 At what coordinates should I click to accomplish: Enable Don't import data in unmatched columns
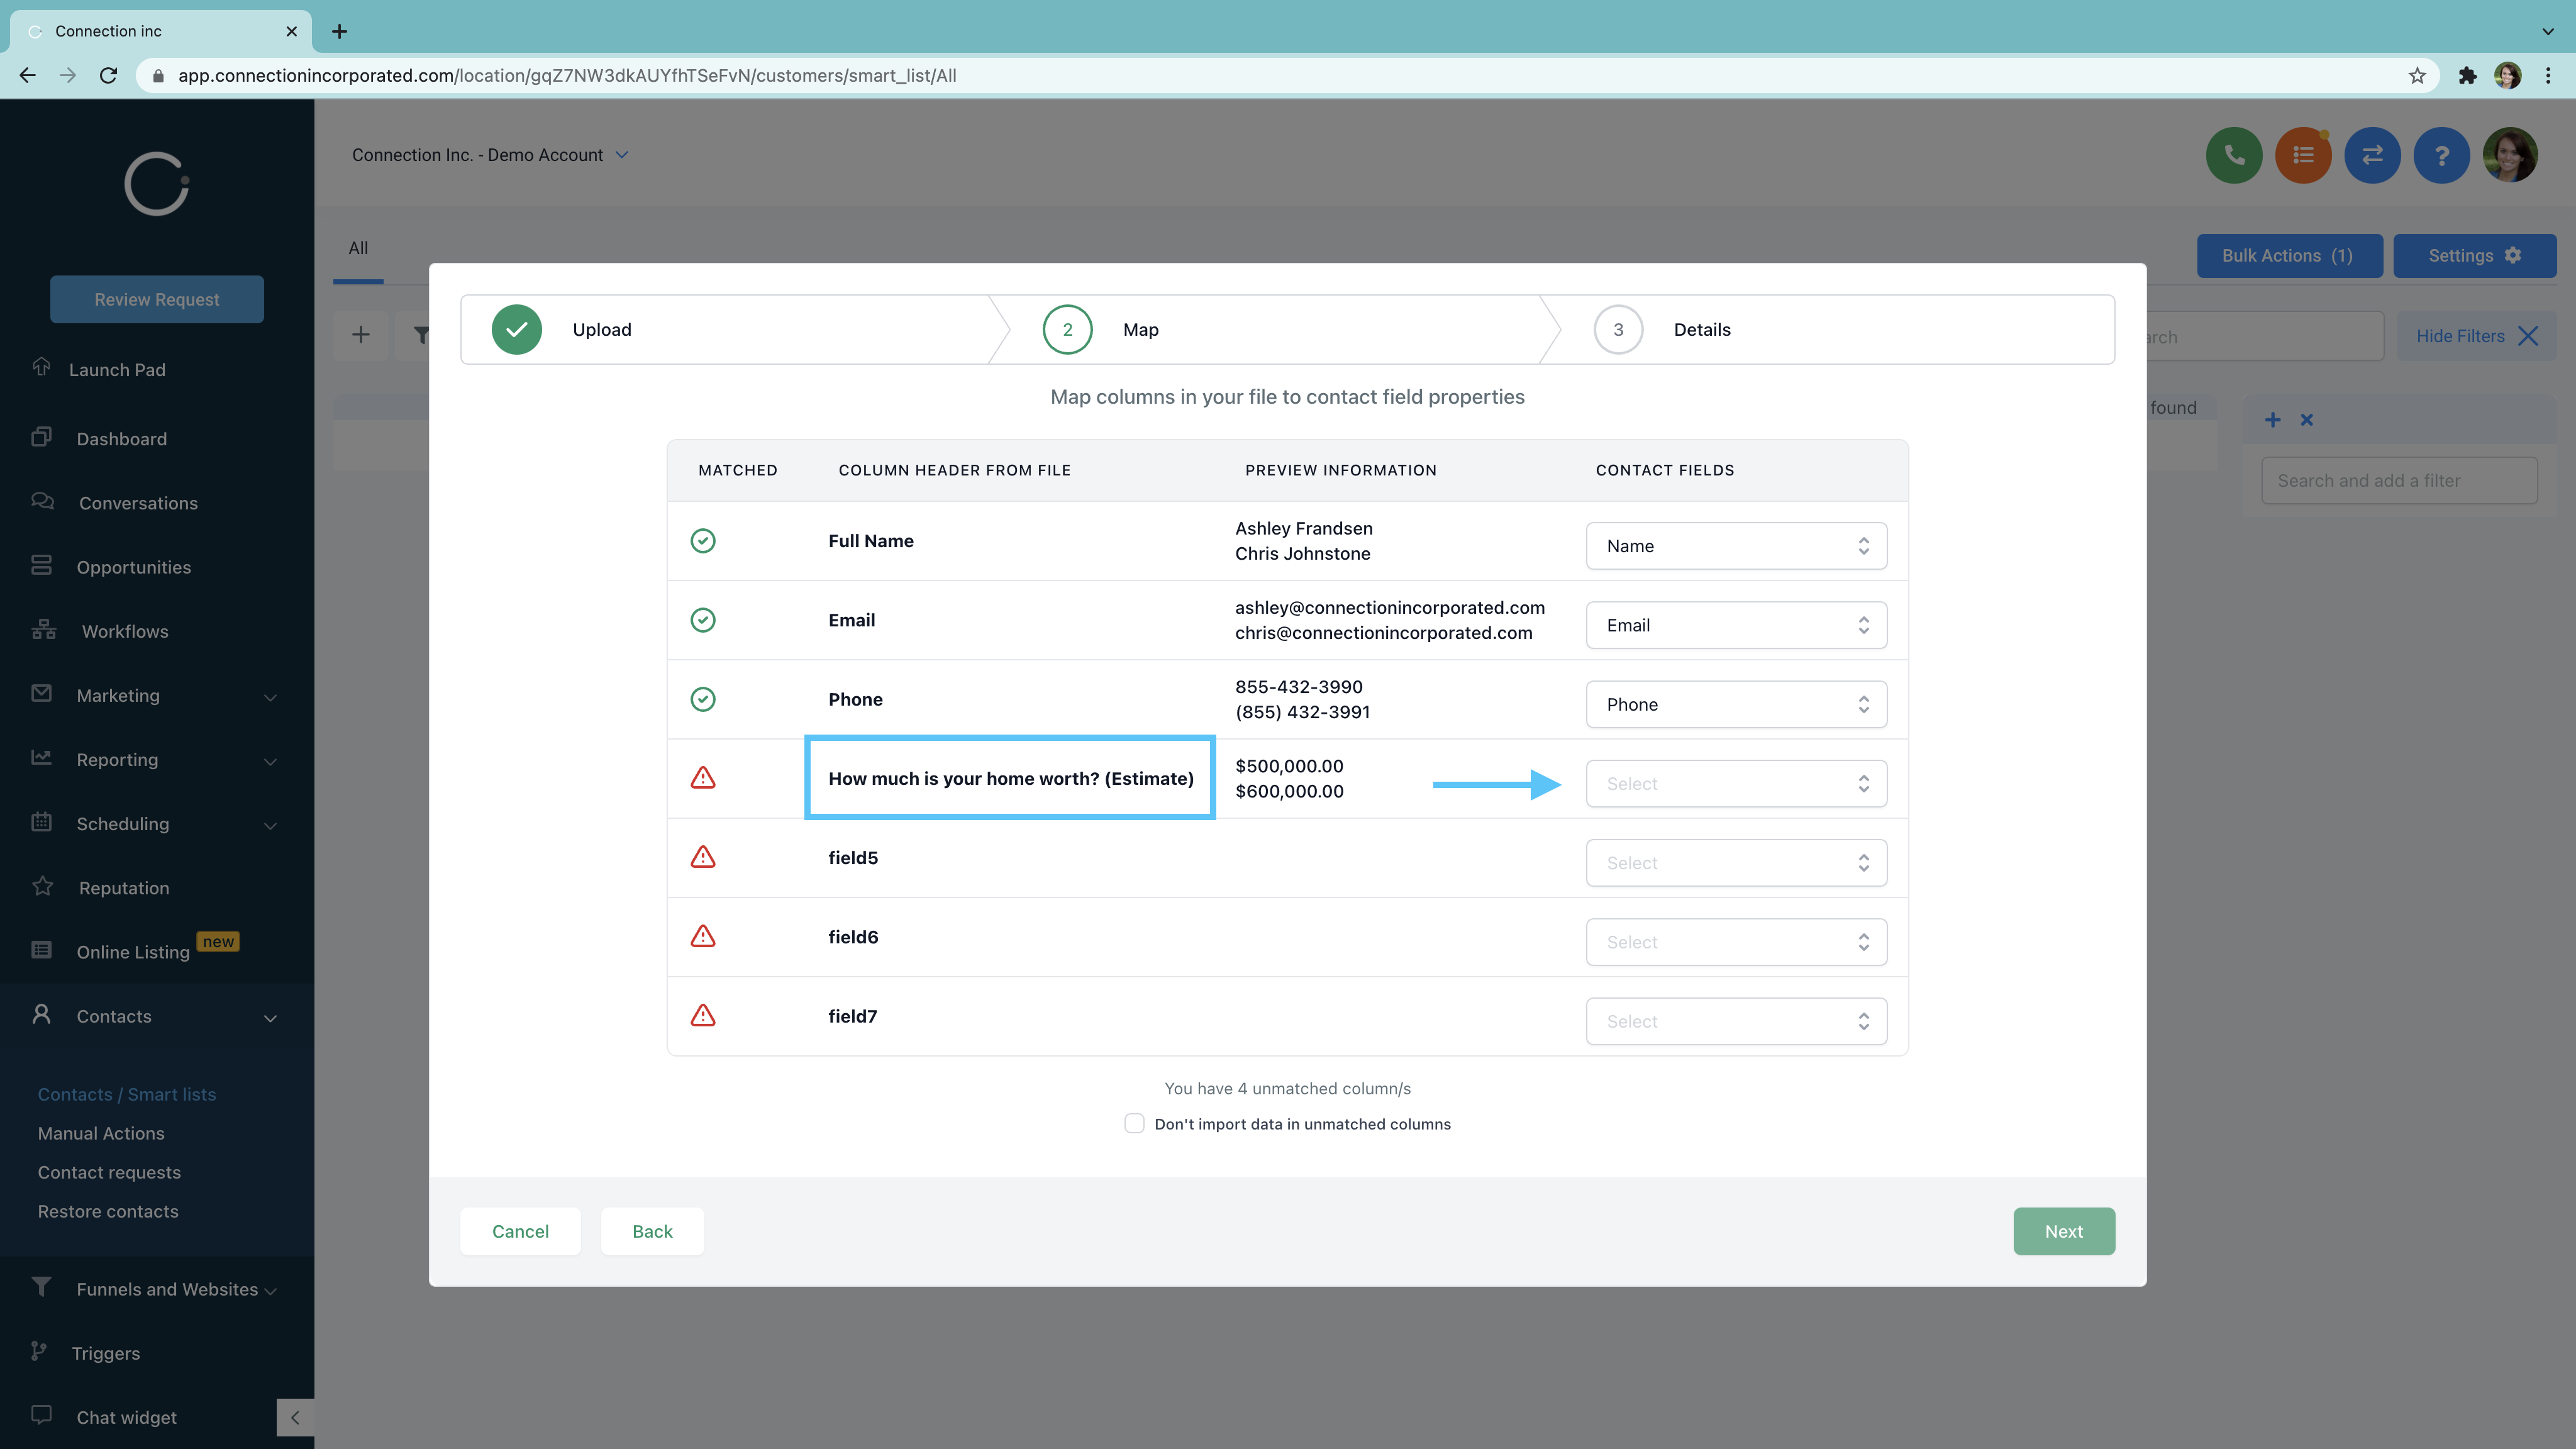1134,1123
